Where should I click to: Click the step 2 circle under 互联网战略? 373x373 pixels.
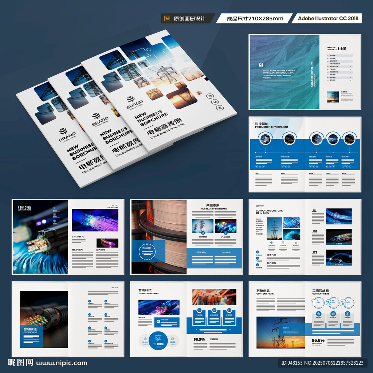(x=333, y=303)
